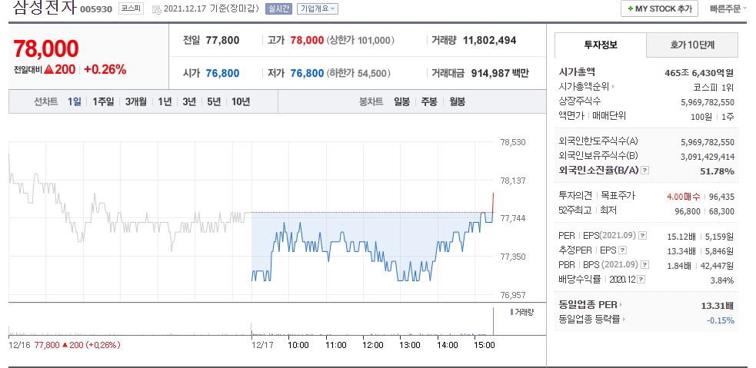
Task: Click the 외국인소진율(B/A) label
Action: click(x=599, y=170)
